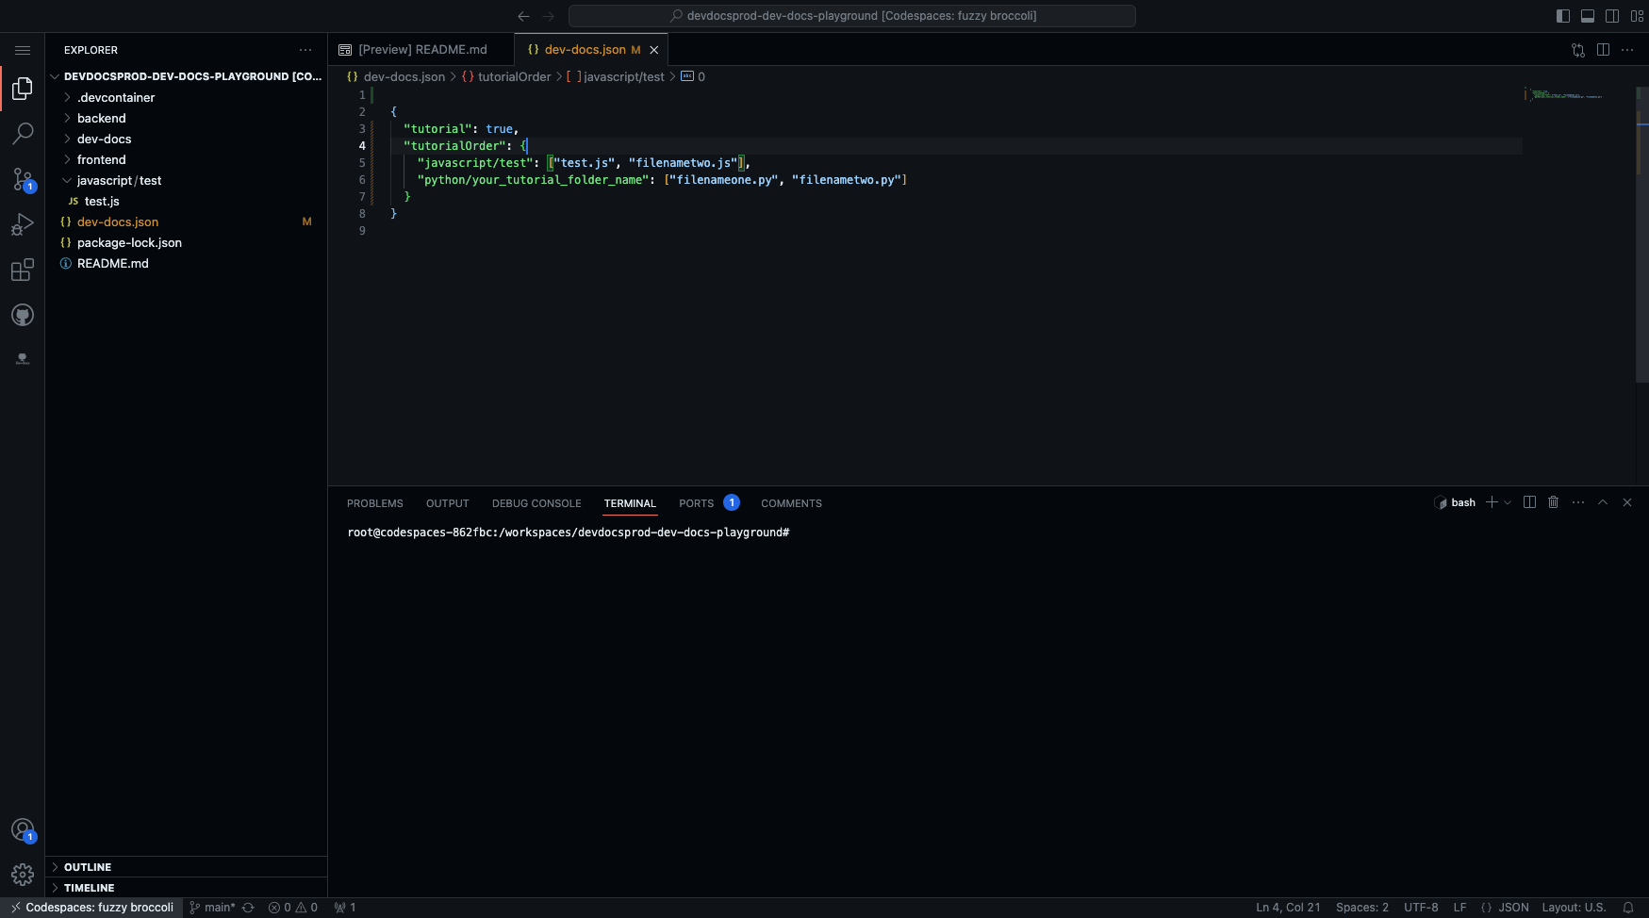This screenshot has width=1649, height=918.
Task: Expand the backend folder
Action: pos(101,118)
